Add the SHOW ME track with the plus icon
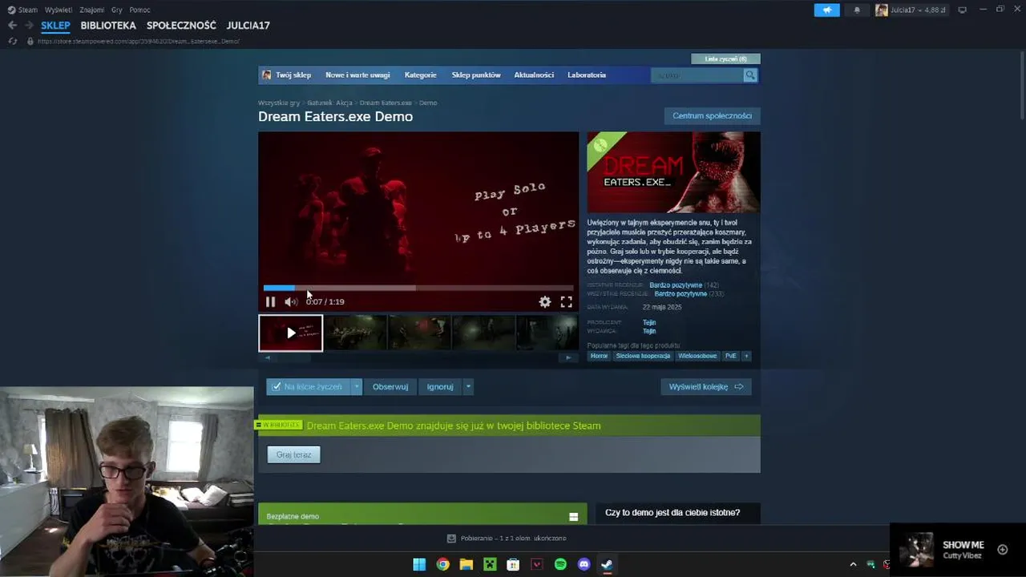 [1002, 549]
